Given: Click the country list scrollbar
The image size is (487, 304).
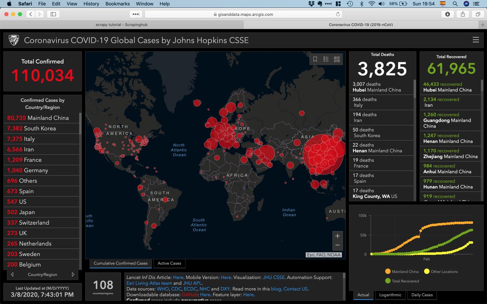Looking at the screenshot, I should (80, 124).
